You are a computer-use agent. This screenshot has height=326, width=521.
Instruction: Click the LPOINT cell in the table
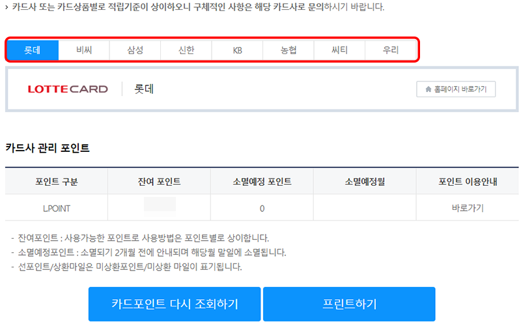coord(57,209)
